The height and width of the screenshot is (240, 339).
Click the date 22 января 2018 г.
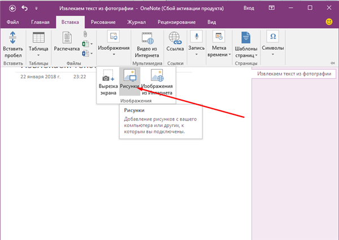pyautogui.click(x=41, y=76)
